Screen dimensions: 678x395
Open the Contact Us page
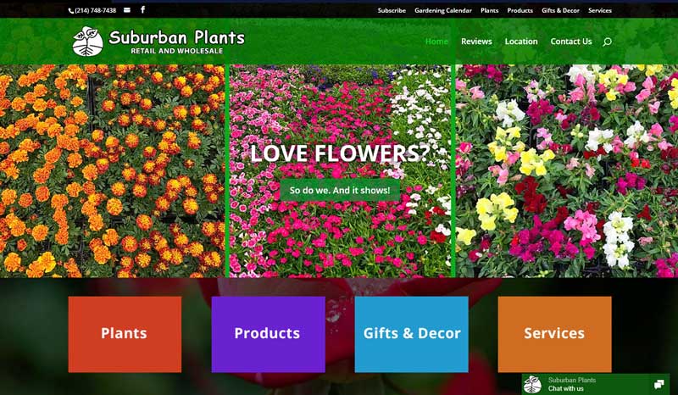571,42
